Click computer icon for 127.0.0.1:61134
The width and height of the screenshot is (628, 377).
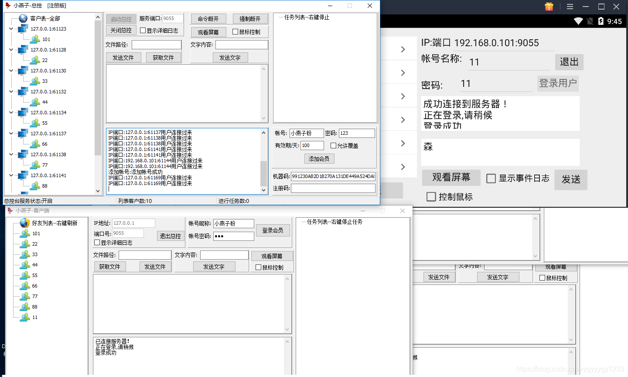click(23, 113)
